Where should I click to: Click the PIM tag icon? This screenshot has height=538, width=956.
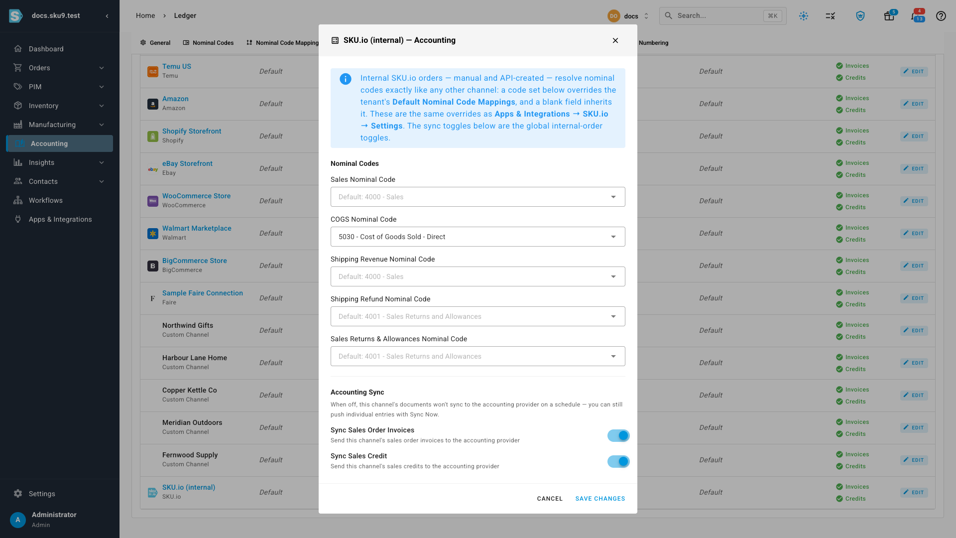point(18,87)
